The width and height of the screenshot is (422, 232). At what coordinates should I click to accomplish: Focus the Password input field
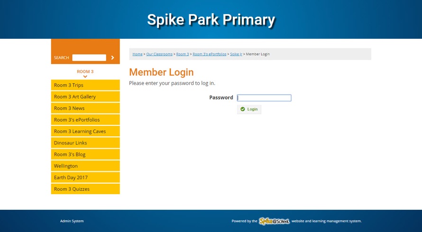(264, 98)
